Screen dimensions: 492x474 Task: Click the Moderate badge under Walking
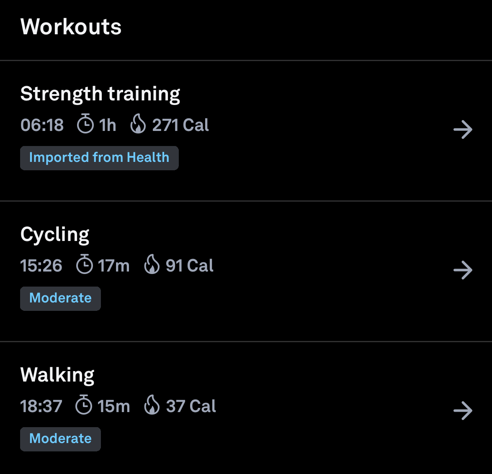click(x=60, y=439)
